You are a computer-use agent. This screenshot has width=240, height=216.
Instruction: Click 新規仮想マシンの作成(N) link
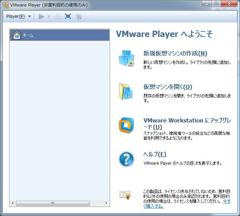175,53
